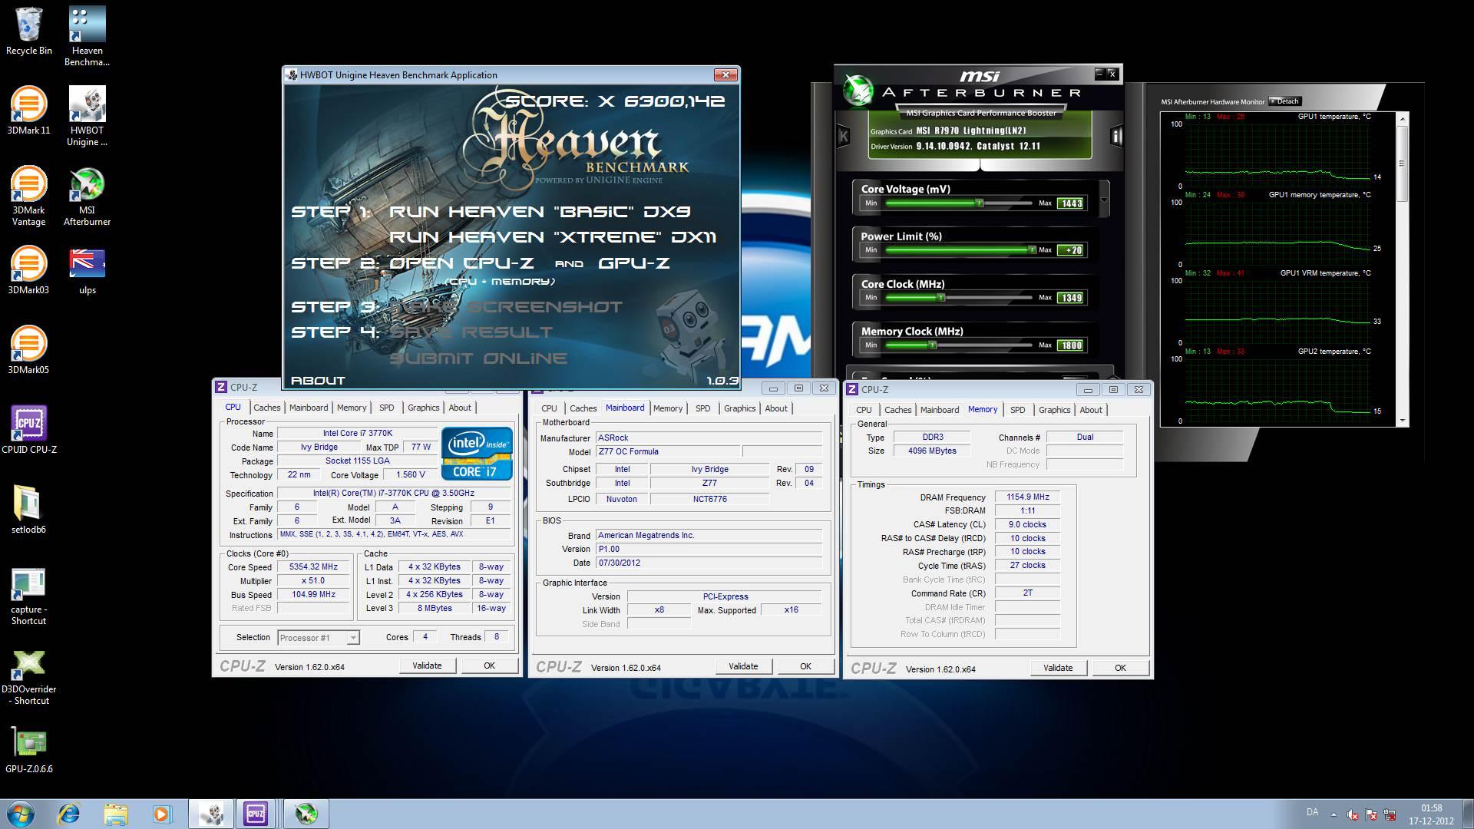The height and width of the screenshot is (829, 1474).
Task: Switch to Caches tab in left CPU-Z
Action: [266, 408]
